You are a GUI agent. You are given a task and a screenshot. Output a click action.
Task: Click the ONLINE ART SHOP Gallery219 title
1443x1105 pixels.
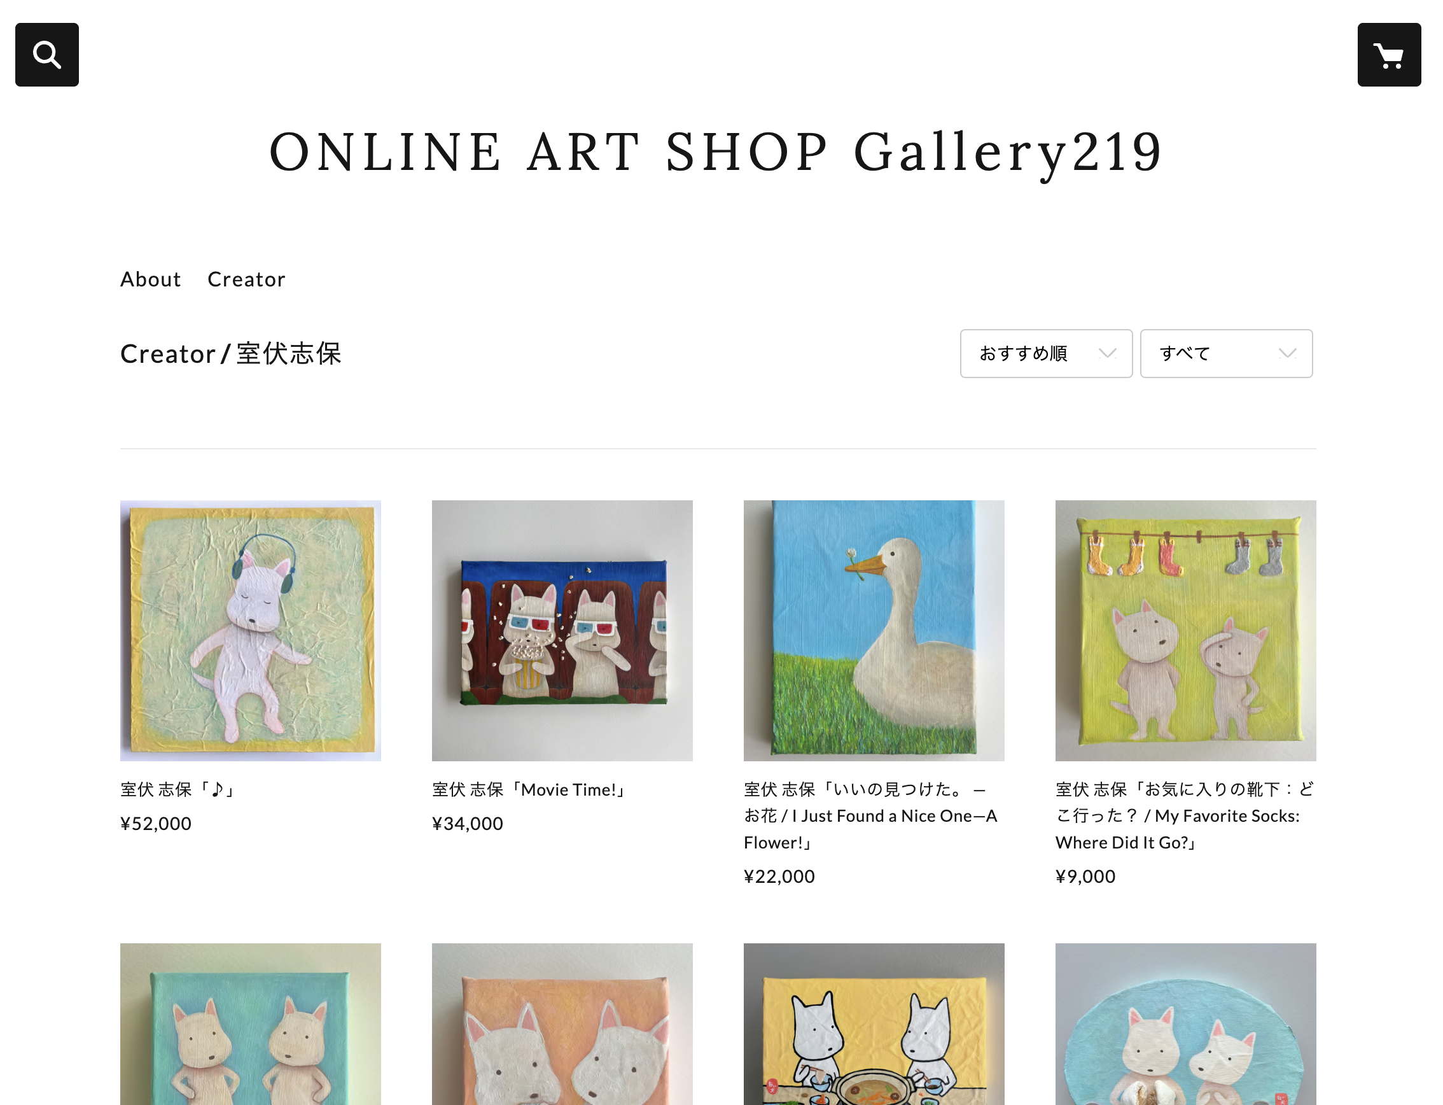point(716,152)
